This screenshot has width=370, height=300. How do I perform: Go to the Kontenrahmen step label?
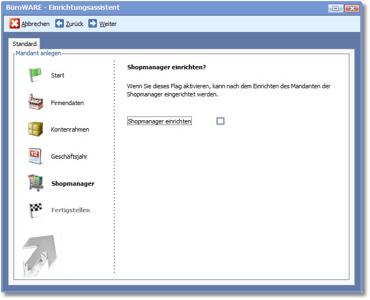(x=70, y=130)
